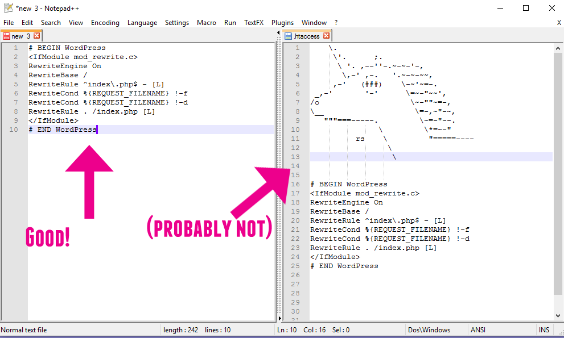Switch to the .htaccess tab

pyautogui.click(x=307, y=36)
